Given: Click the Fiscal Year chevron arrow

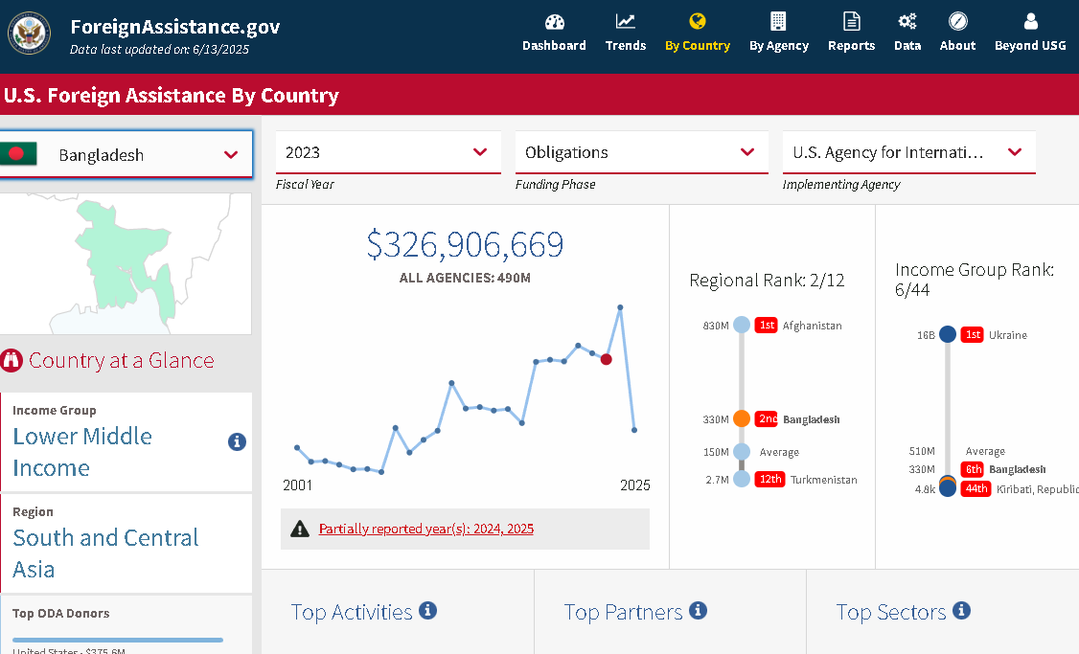Looking at the screenshot, I should [x=480, y=152].
